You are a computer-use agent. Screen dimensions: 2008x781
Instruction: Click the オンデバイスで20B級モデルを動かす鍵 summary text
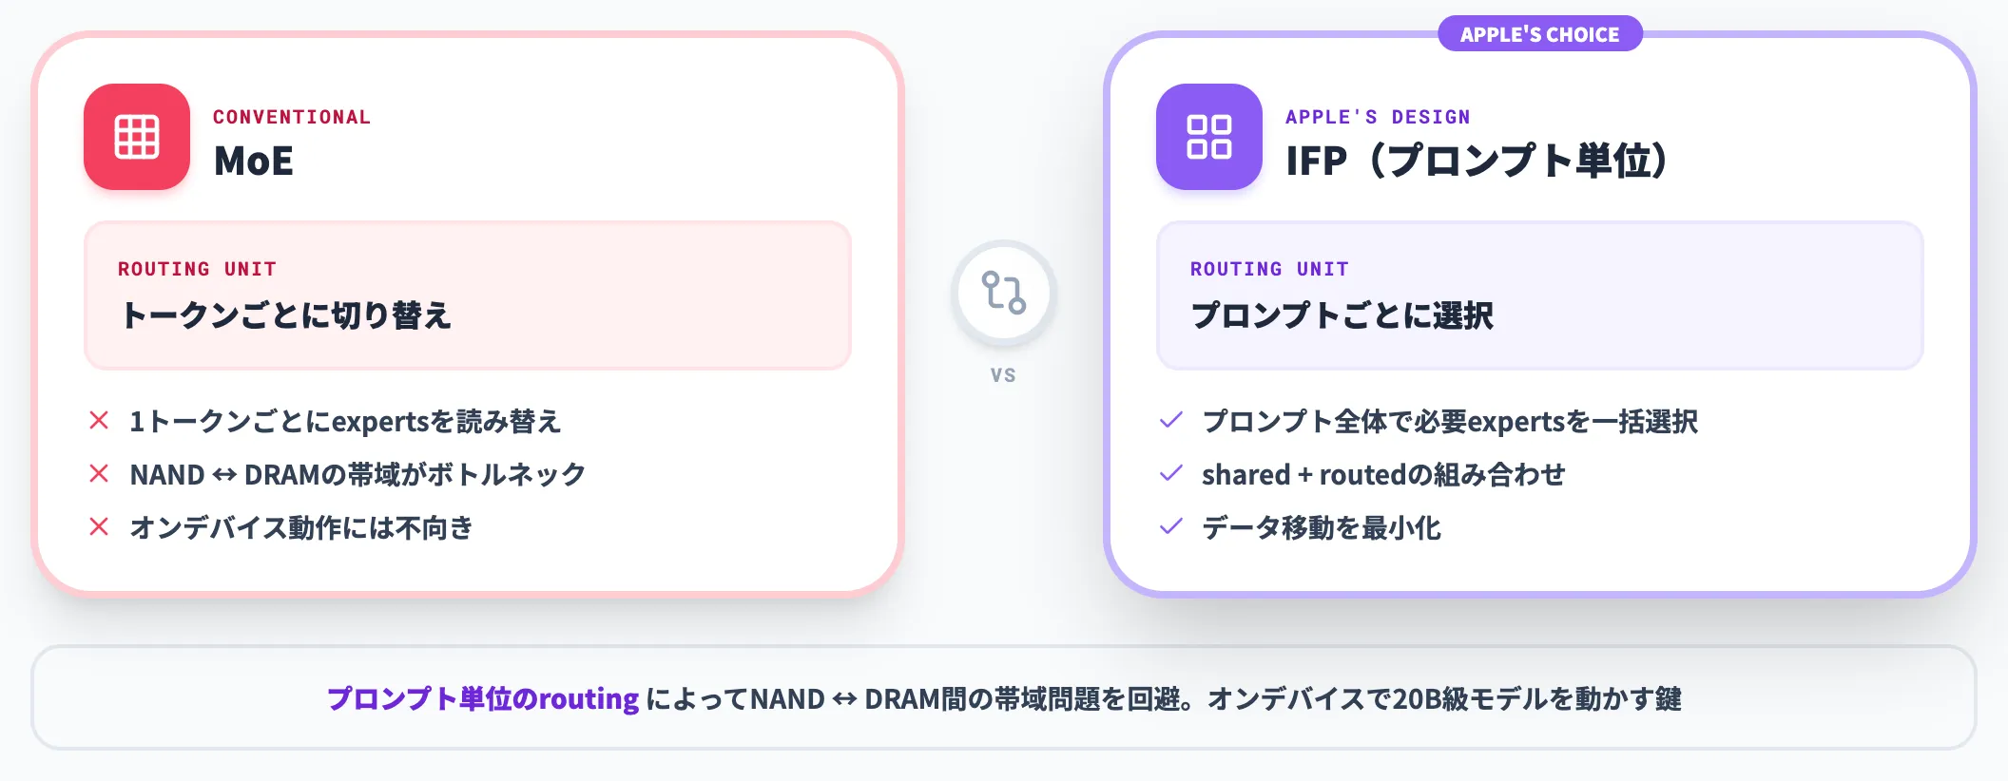click(x=1445, y=699)
